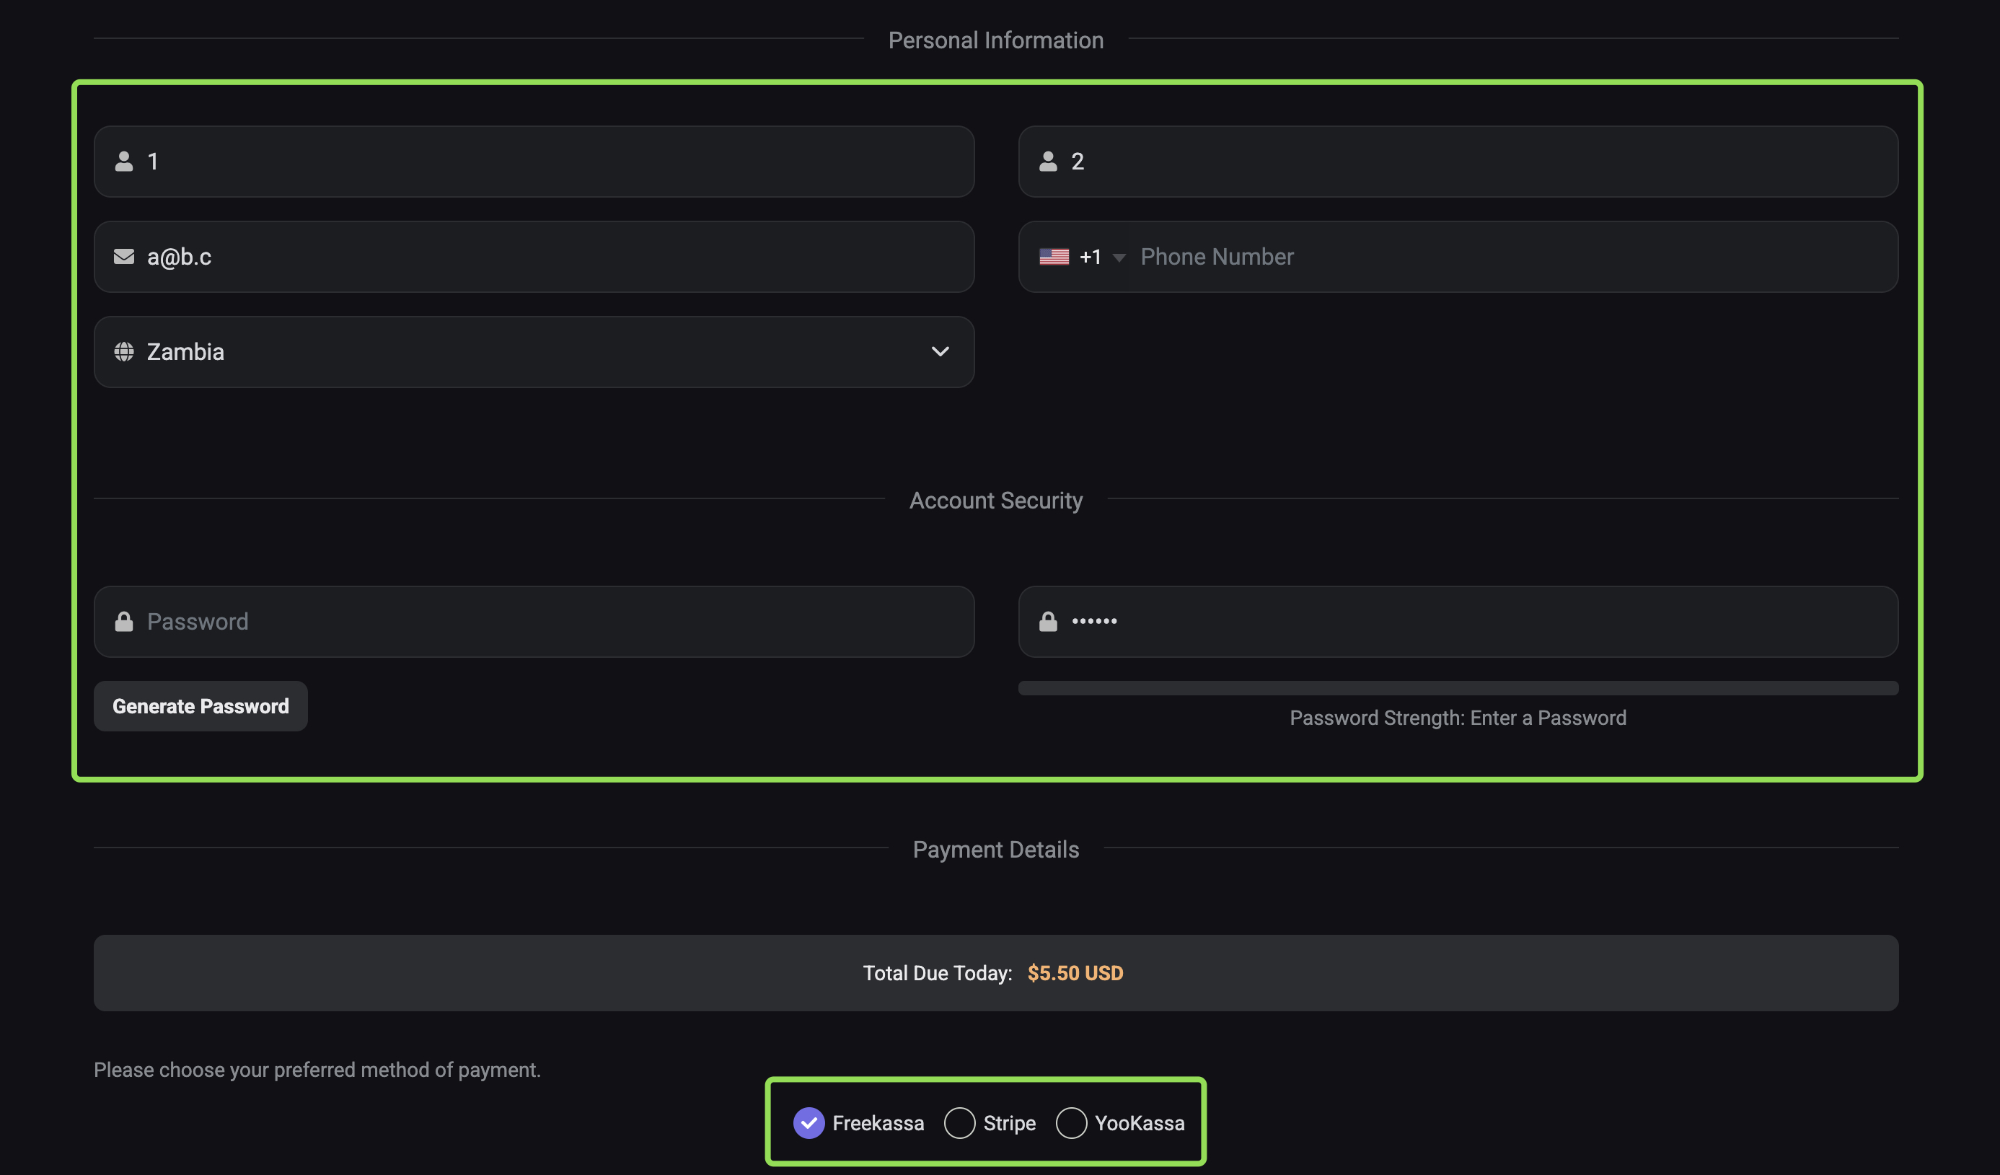
Task: Select YooKassa payment method
Action: click(x=1070, y=1123)
